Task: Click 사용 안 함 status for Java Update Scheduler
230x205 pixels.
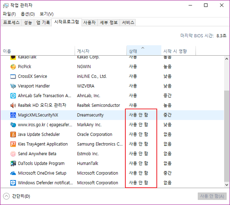Action: tap(138, 134)
